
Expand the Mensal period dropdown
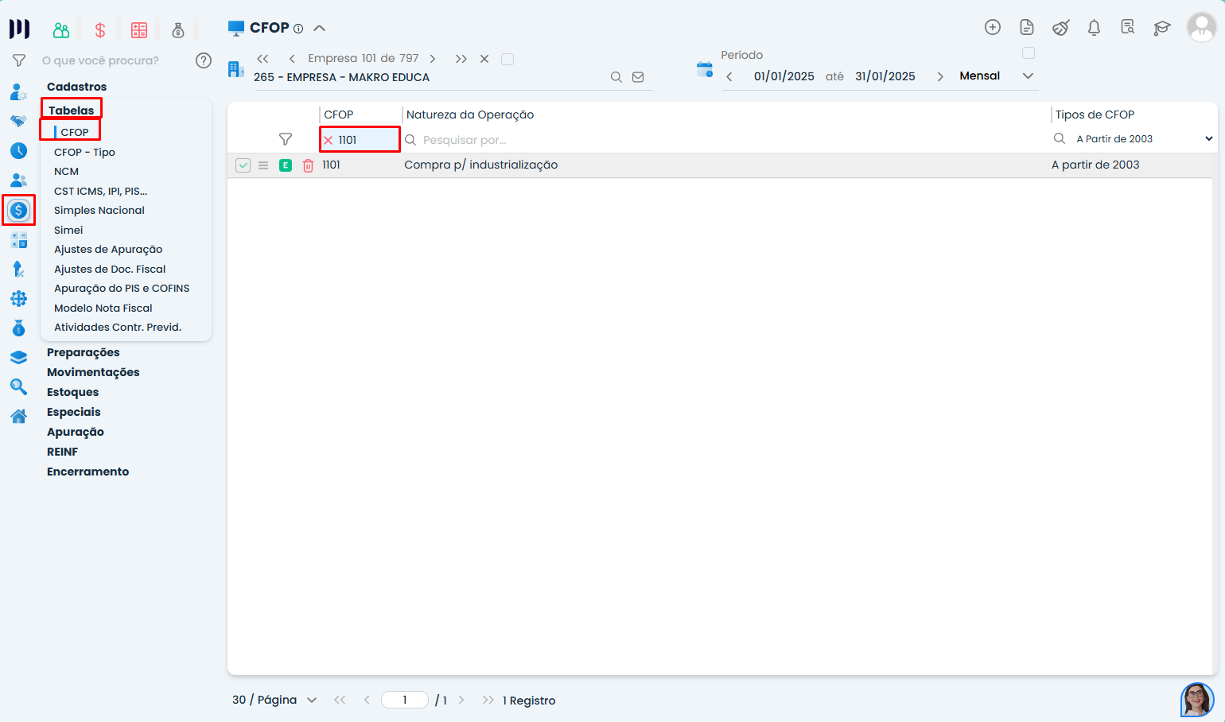tap(1028, 76)
